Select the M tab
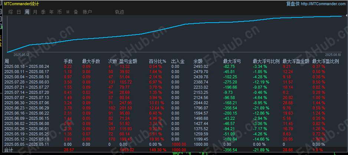 [x=68, y=12]
